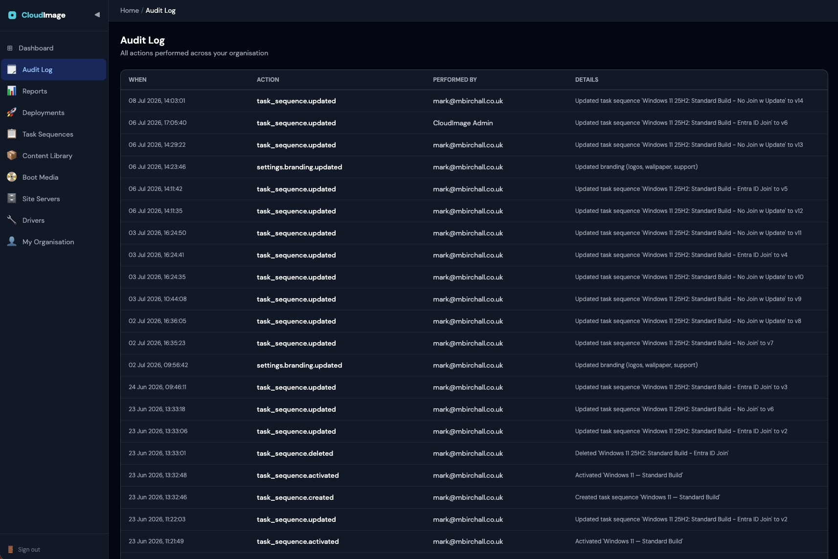838x559 pixels.
Task: Open Content Library
Action: point(54,156)
